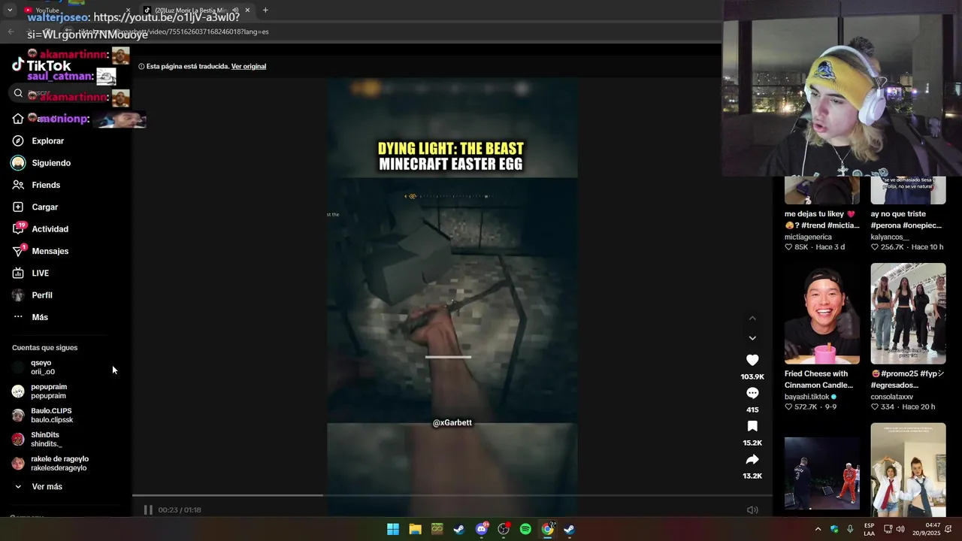
Task: Open followed account qseyo
Action: tap(43, 367)
